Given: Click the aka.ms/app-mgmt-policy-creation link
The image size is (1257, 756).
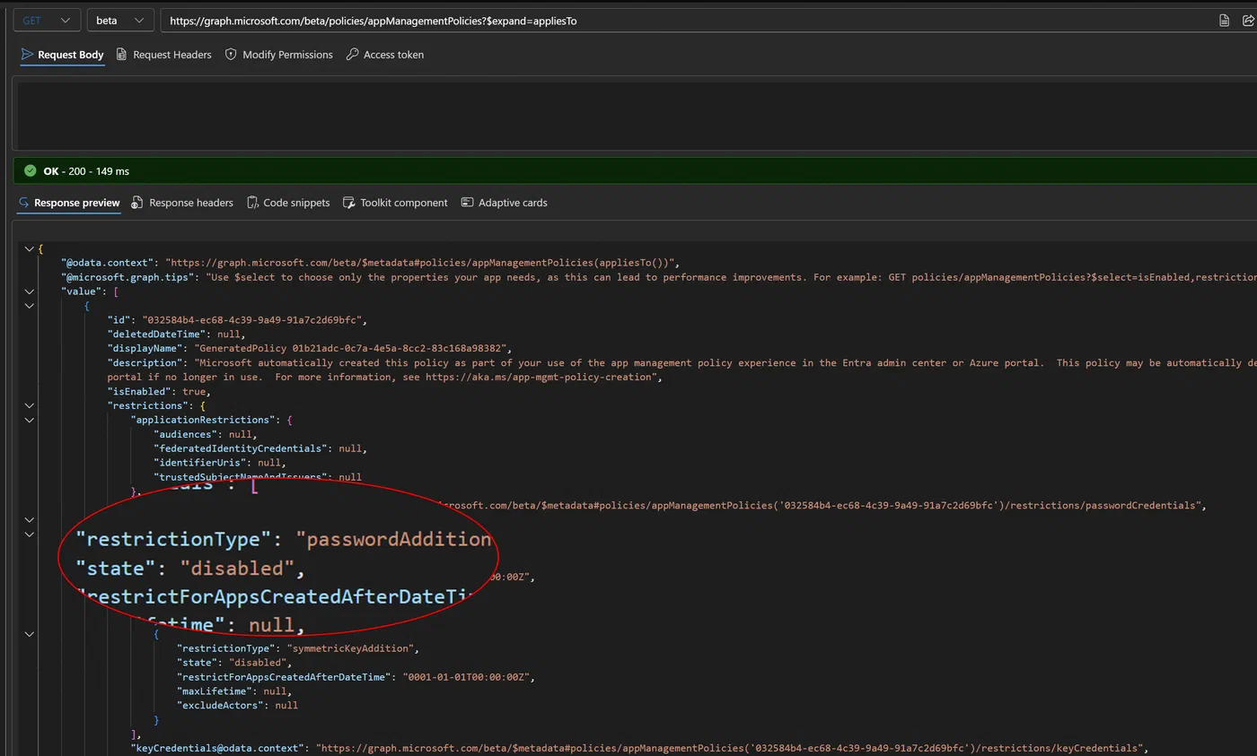Looking at the screenshot, I should tap(541, 378).
